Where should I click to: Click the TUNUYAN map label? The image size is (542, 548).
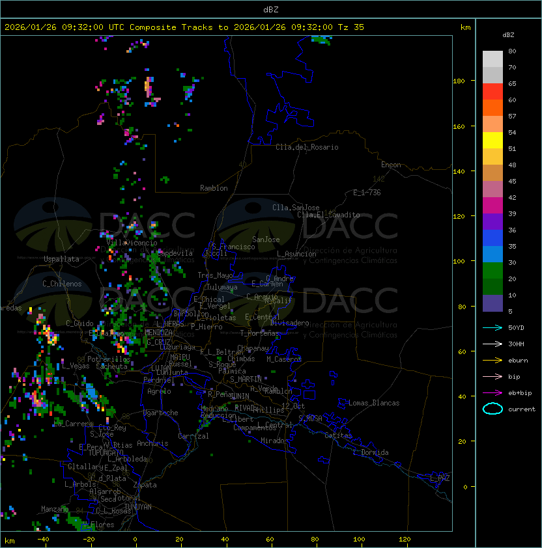click(138, 507)
